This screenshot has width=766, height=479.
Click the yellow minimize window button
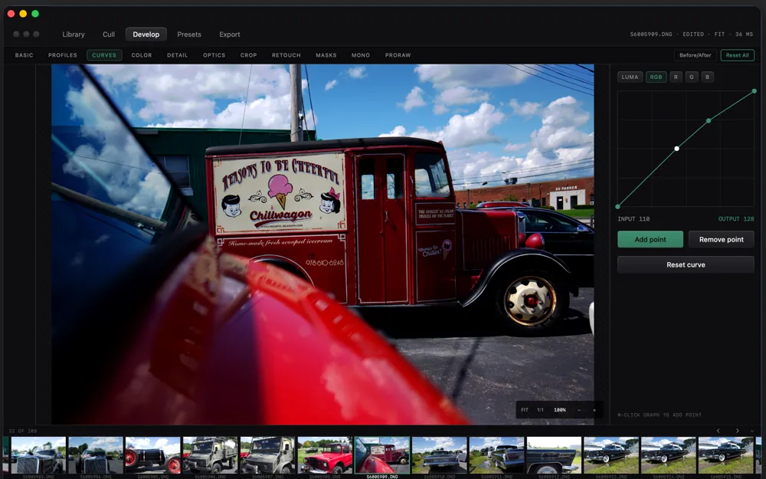[23, 14]
